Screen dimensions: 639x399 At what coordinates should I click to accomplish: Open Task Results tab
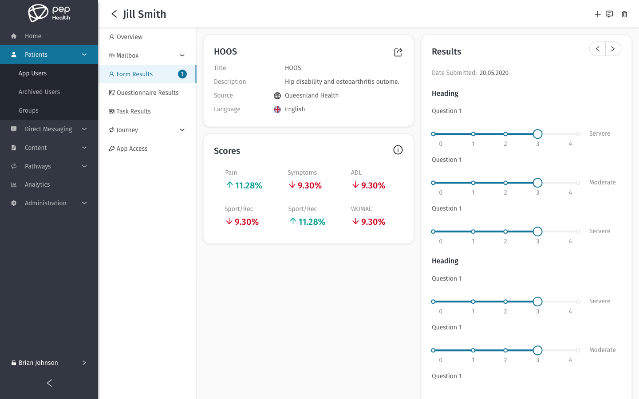coord(147,111)
